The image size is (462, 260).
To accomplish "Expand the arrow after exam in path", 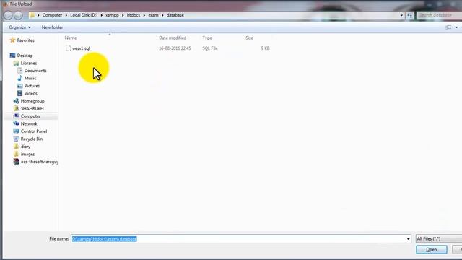I will (x=162, y=15).
